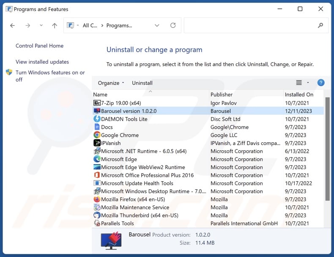Viewport: 334px width, 257px height.
Task: Click the Docs document icon
Action: click(97, 127)
